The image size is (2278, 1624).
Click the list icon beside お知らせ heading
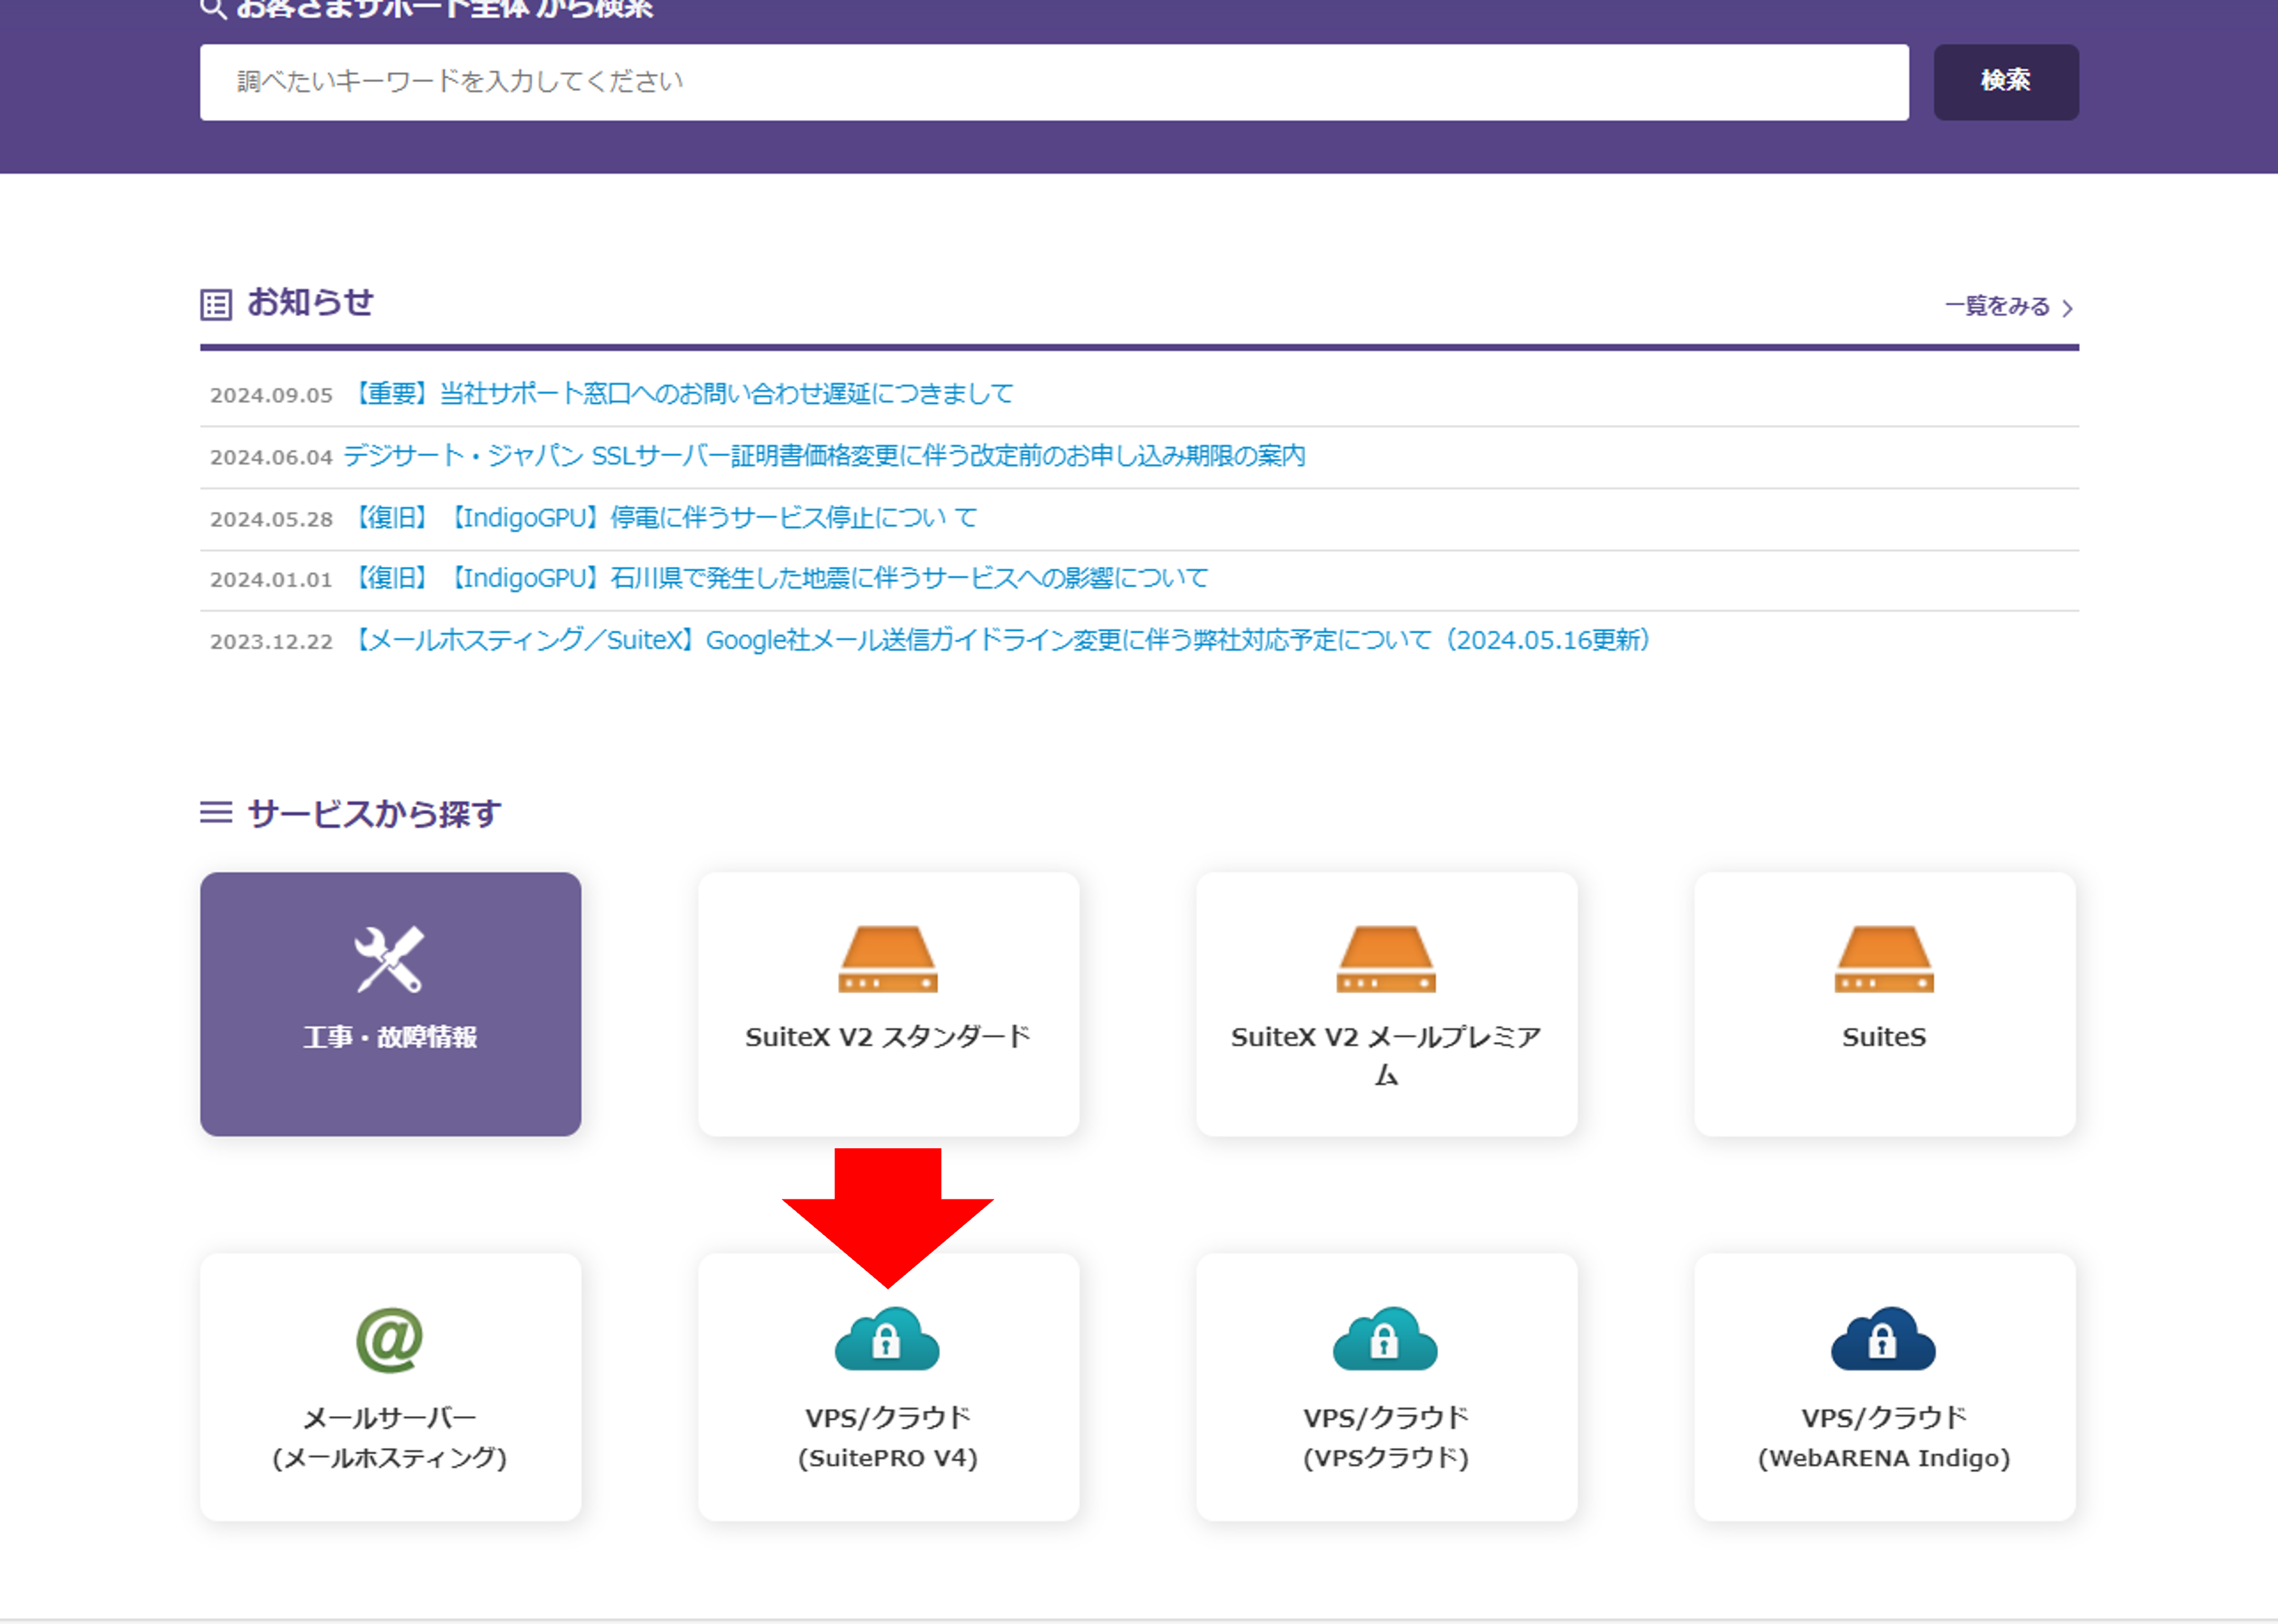pyautogui.click(x=216, y=305)
